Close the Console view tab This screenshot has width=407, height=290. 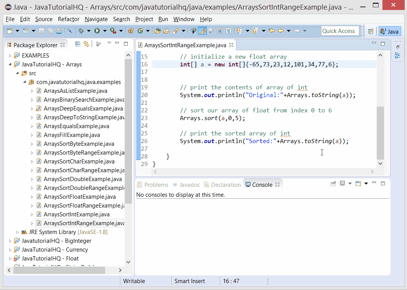(277, 185)
